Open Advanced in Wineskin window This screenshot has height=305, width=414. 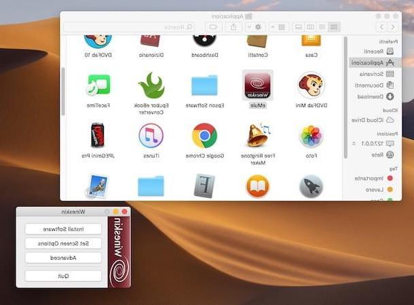point(63,258)
